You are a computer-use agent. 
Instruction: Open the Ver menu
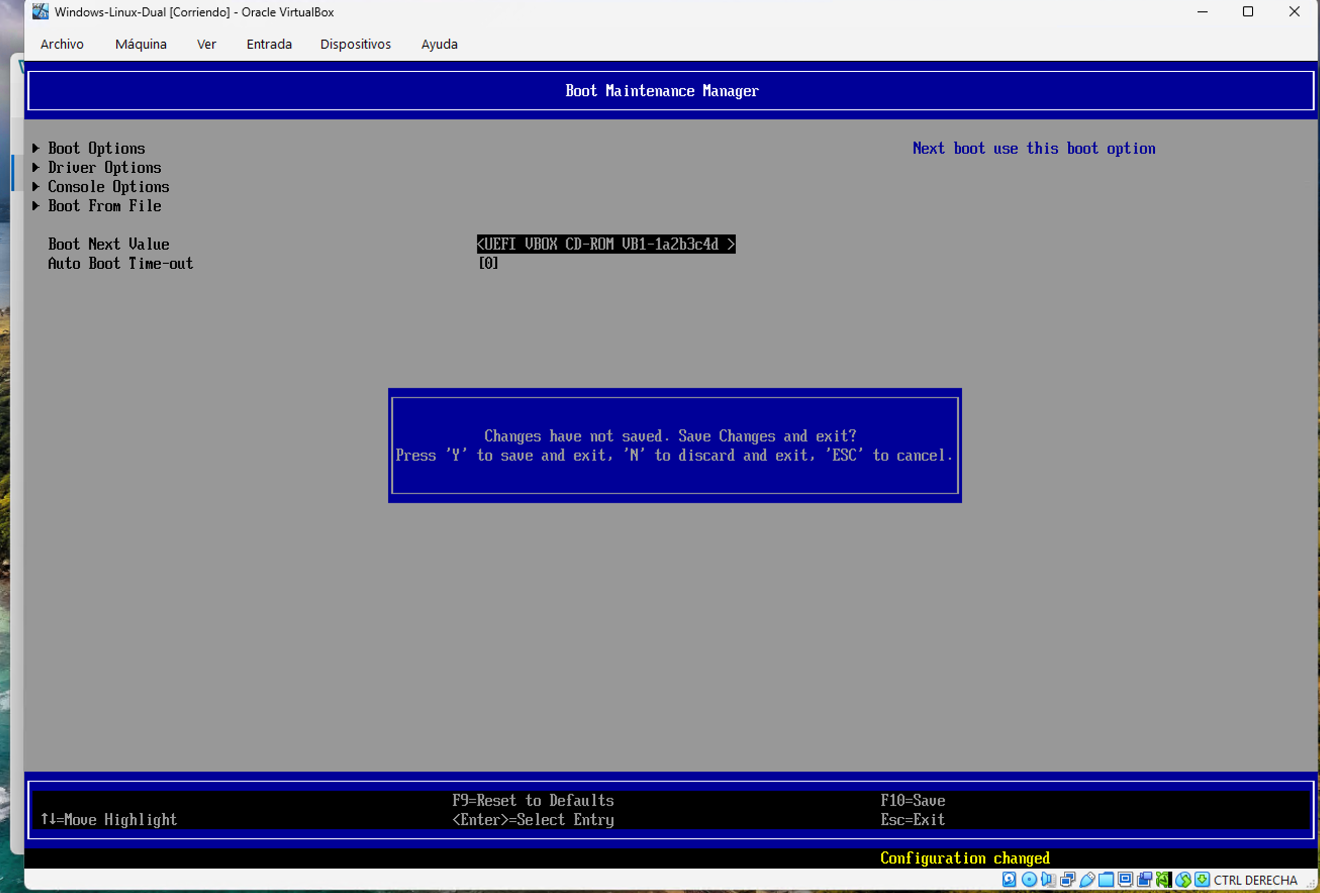coord(206,44)
